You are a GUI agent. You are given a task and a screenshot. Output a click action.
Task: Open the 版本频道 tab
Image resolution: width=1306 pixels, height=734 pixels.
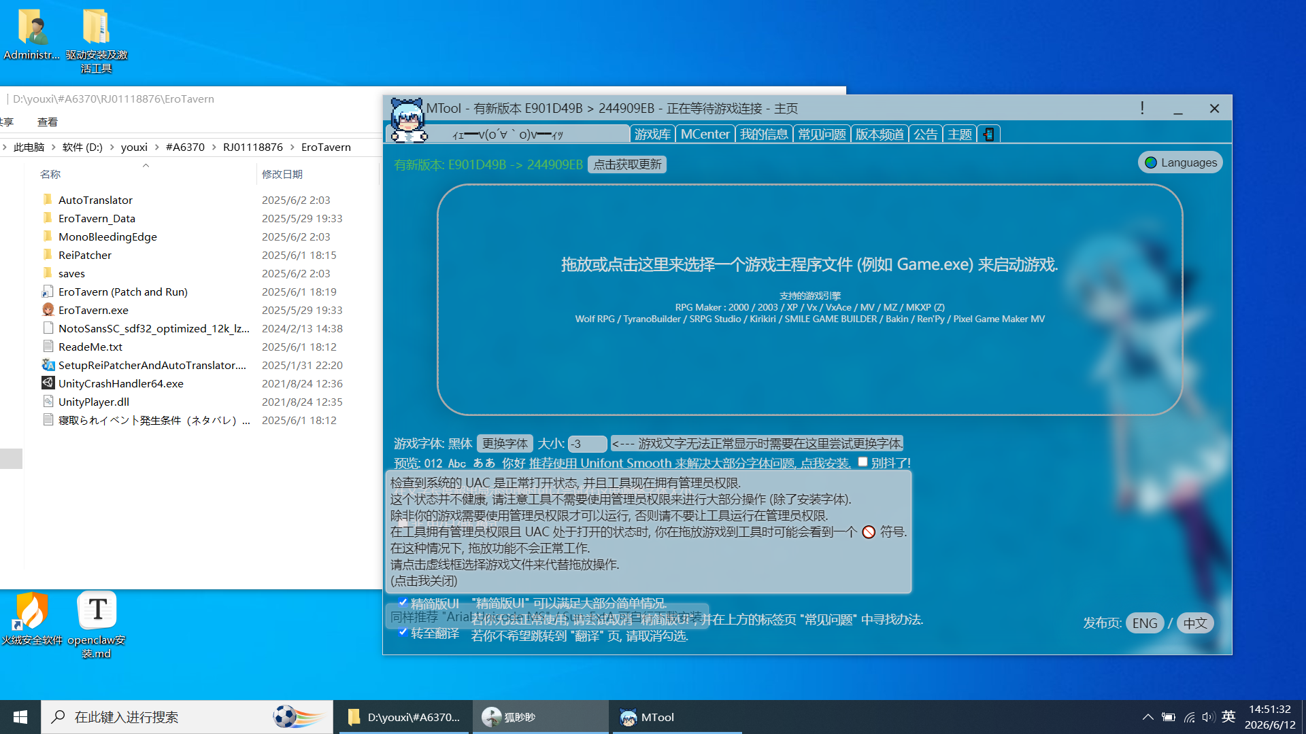point(880,135)
